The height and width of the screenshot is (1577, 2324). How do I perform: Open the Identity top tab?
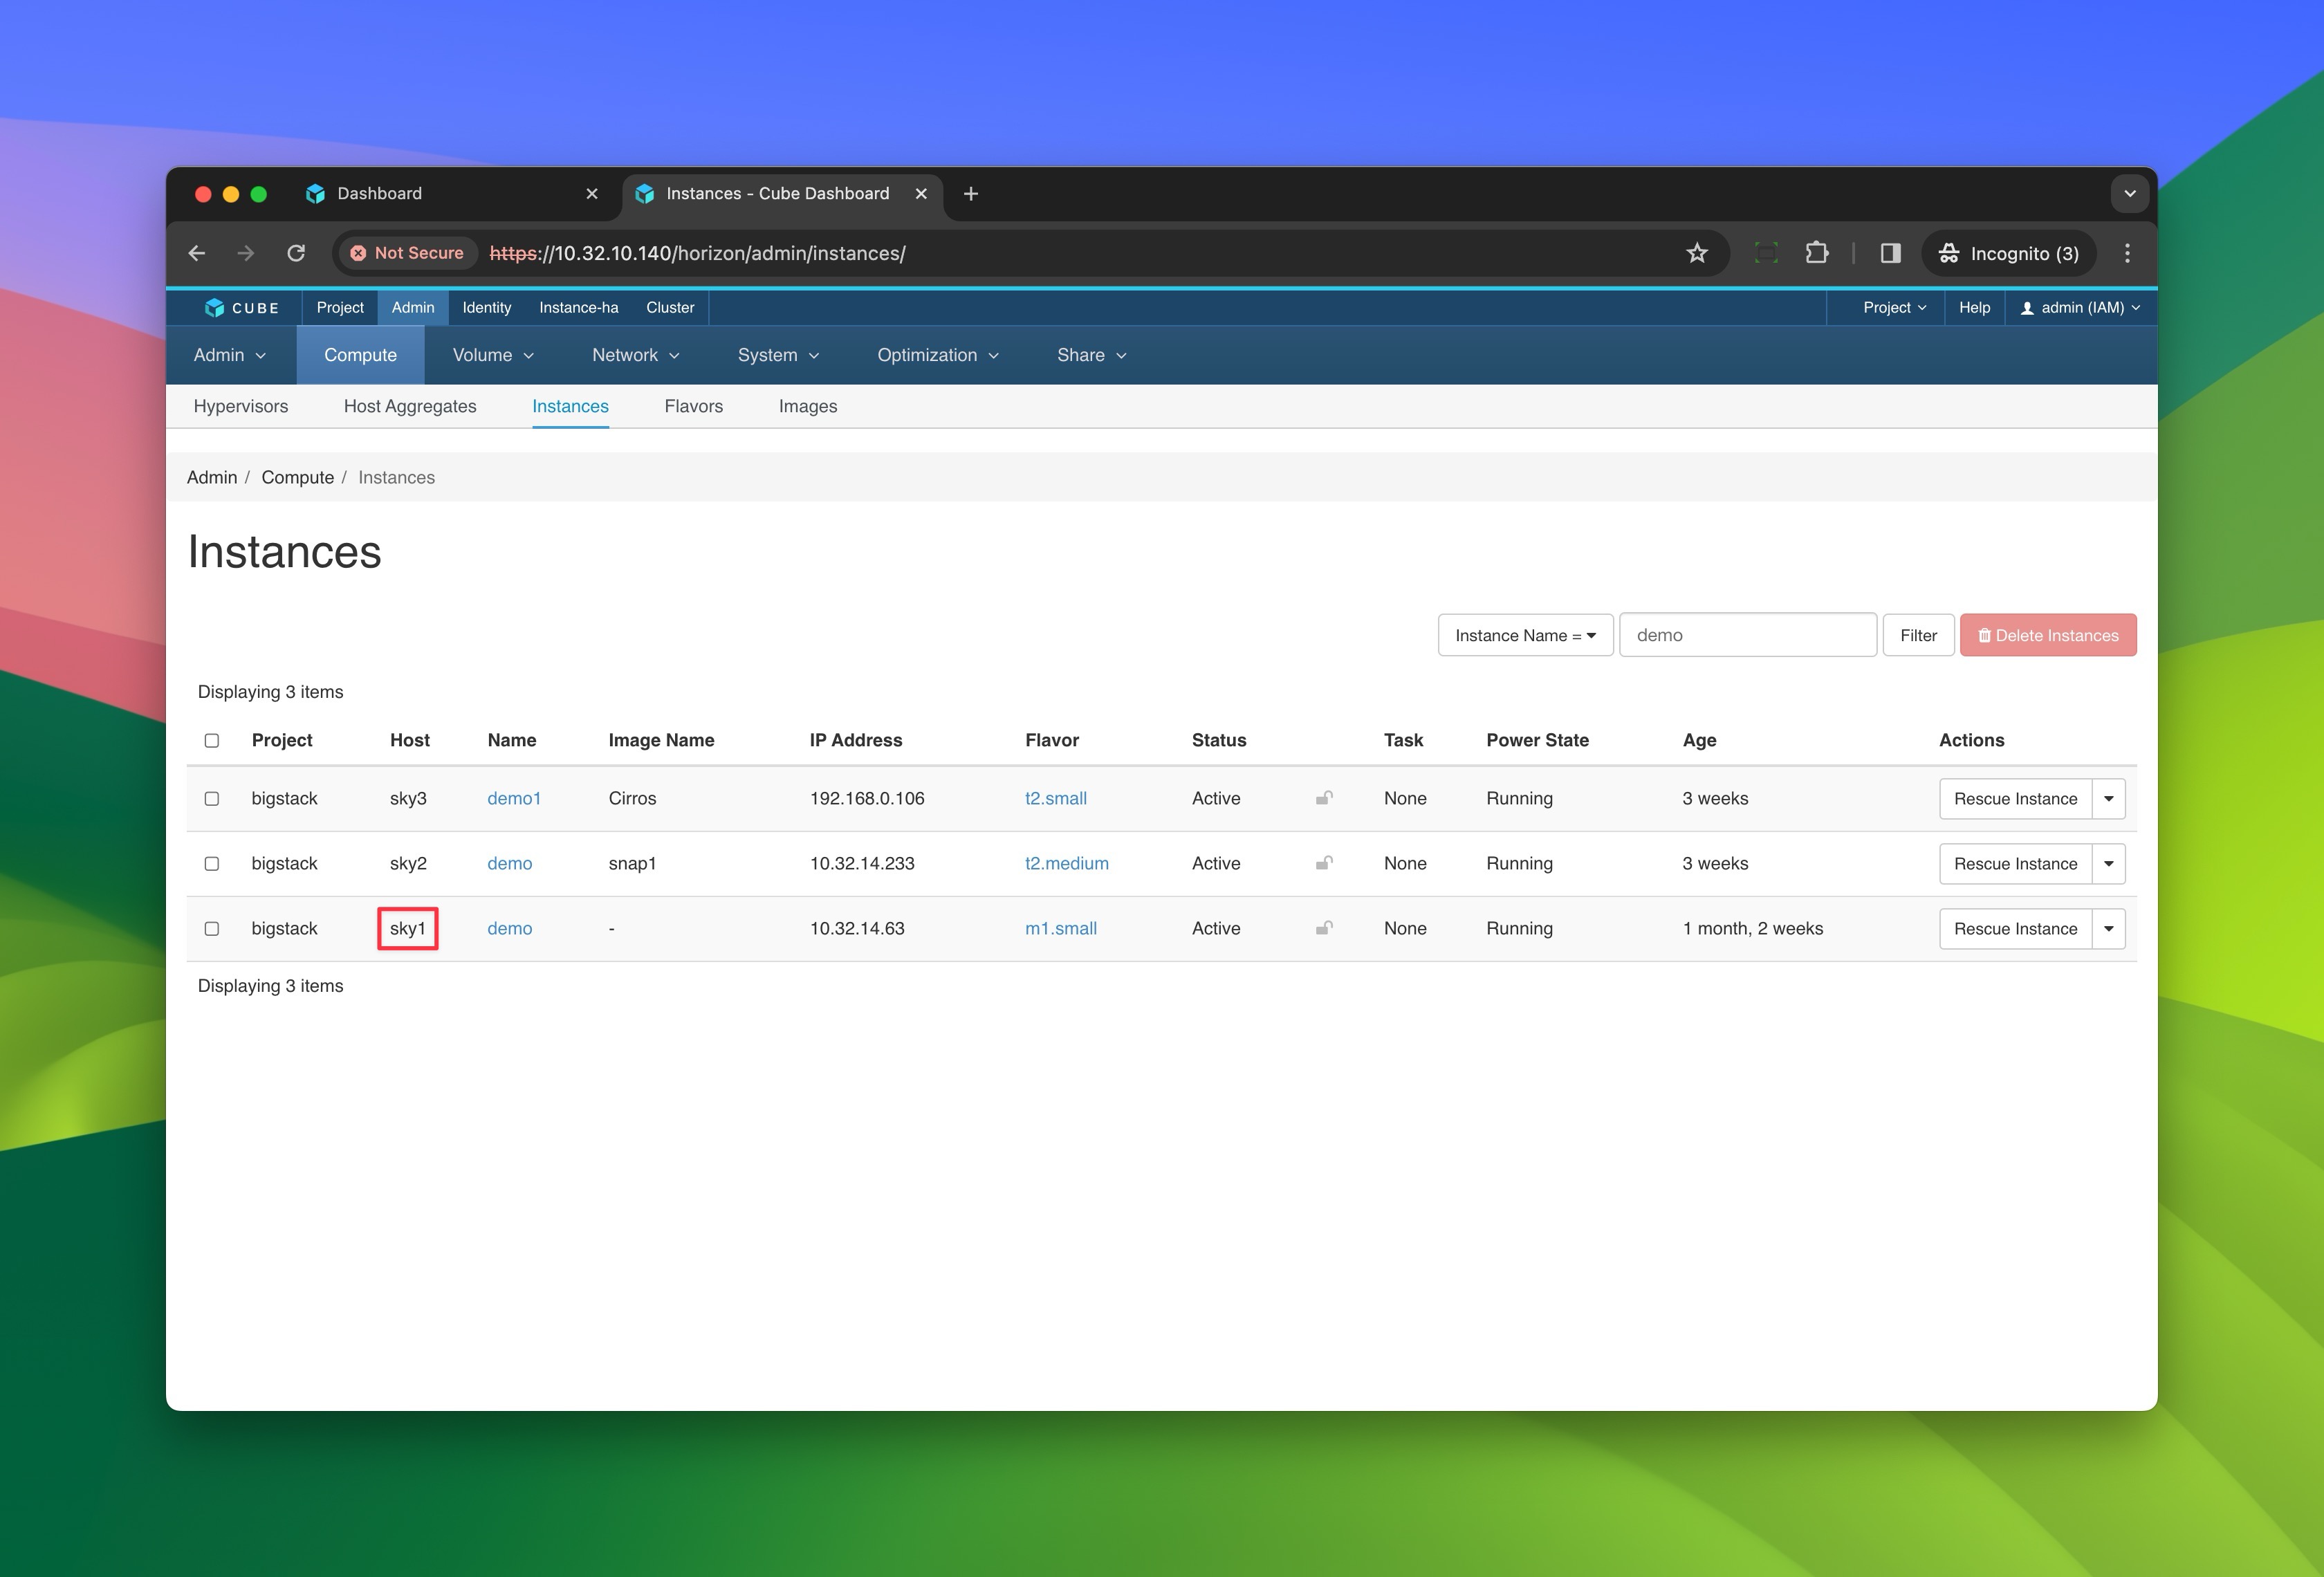(x=487, y=308)
